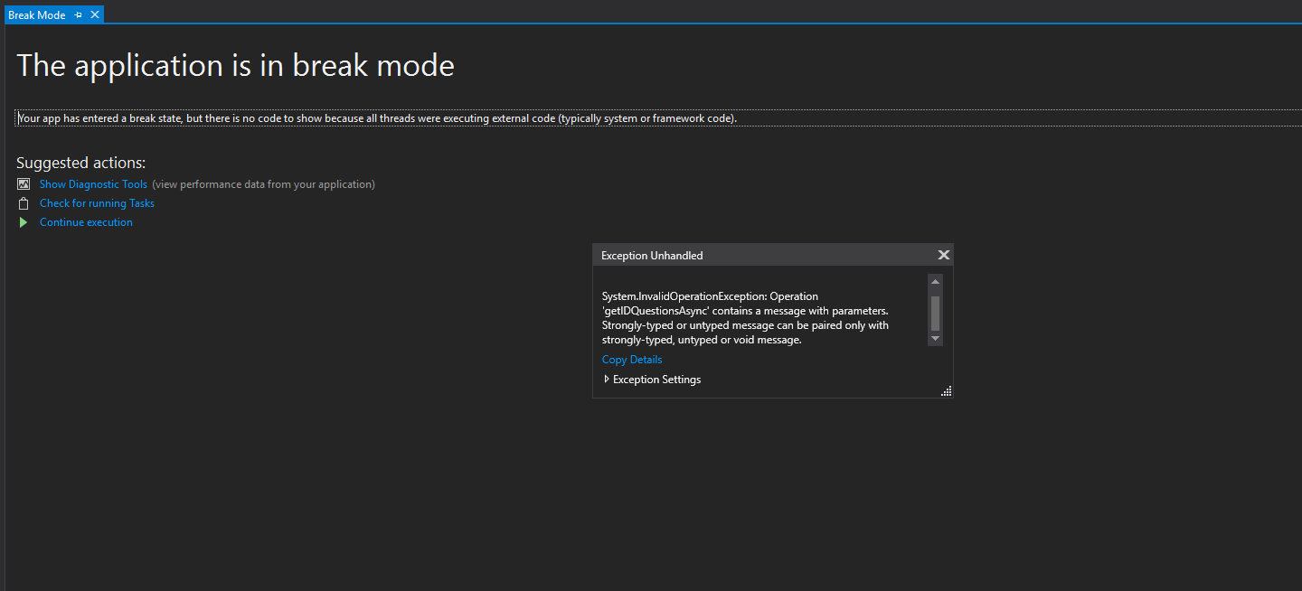
Task: Click Copy Details in exception popup
Action: [x=632, y=360]
